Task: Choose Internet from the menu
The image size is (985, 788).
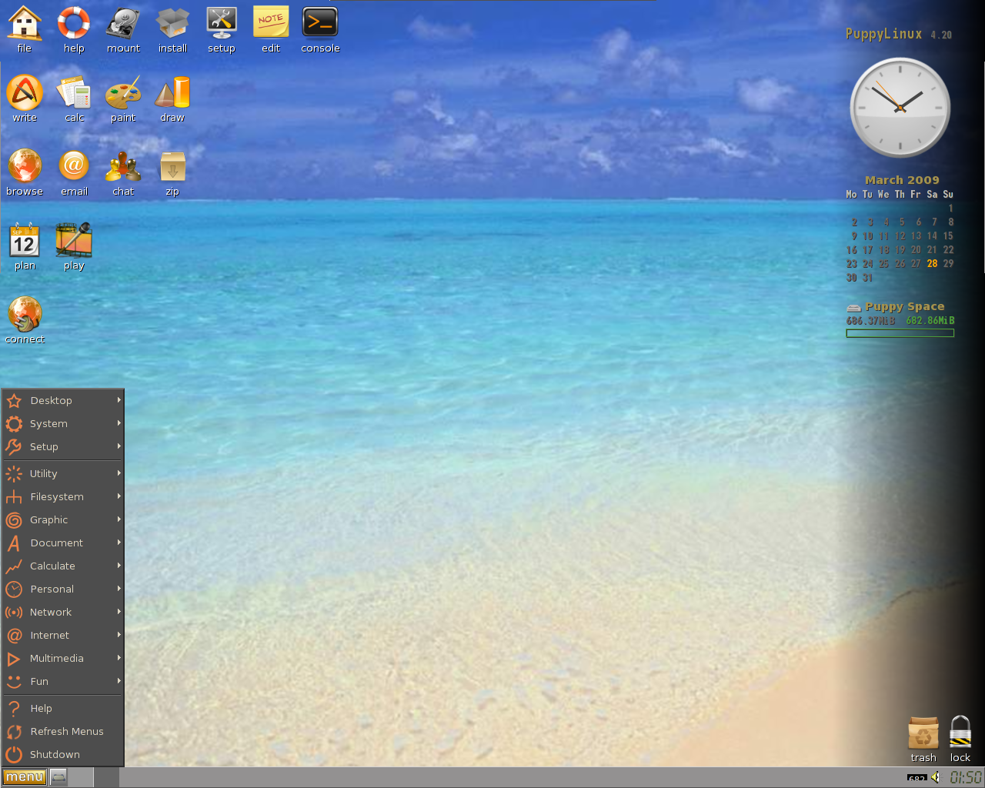Action: coord(63,635)
